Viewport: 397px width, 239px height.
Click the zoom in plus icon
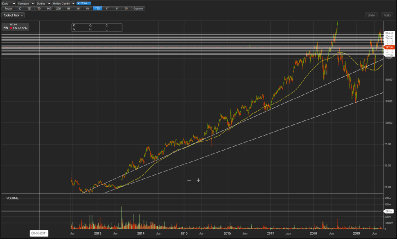click(x=198, y=180)
